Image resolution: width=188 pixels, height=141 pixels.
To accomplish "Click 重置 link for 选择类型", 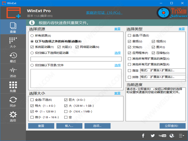I will point(182,29).
